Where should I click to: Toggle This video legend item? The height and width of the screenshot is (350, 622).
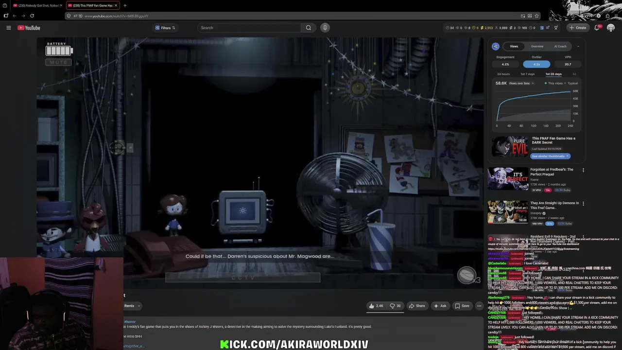[553, 83]
